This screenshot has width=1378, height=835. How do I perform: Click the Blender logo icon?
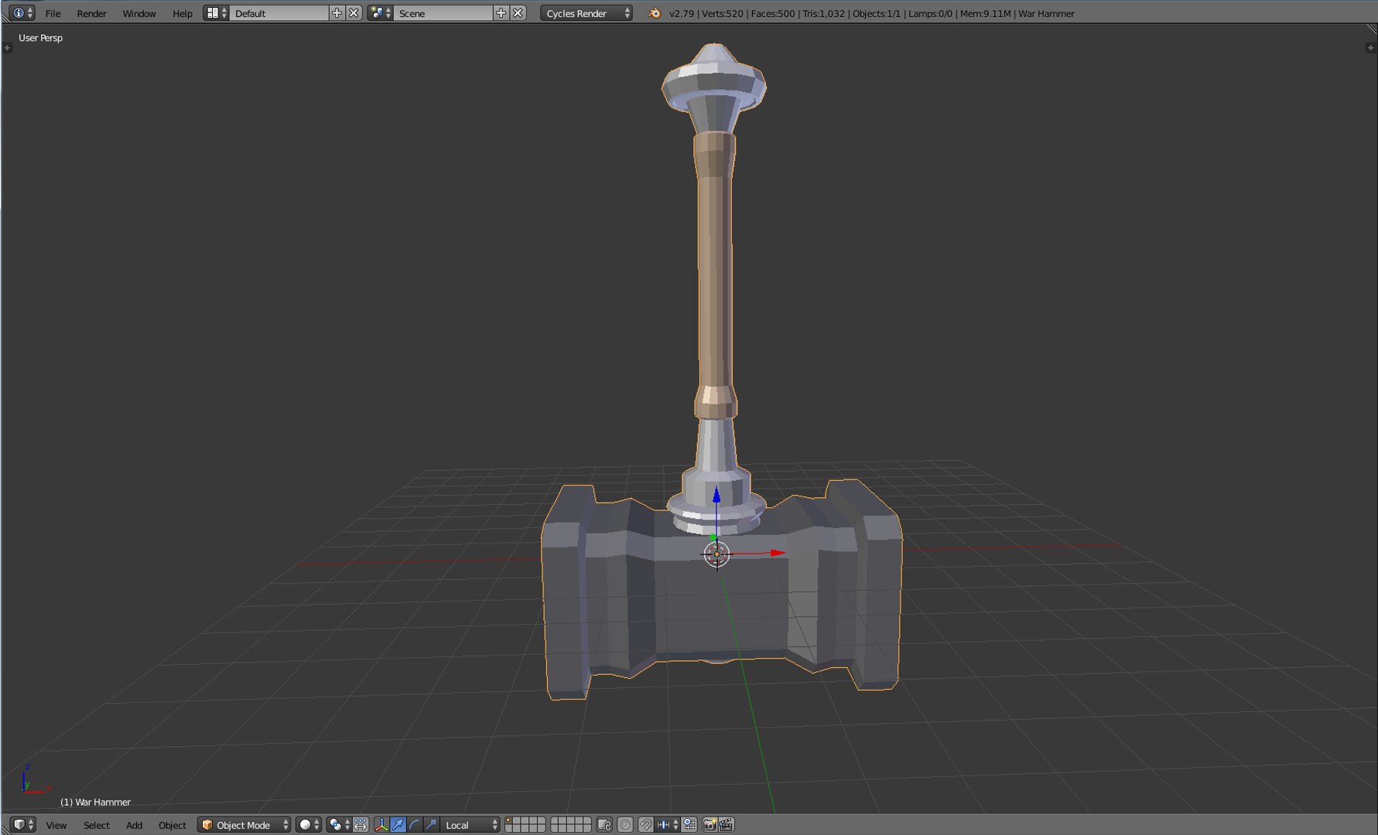coord(655,13)
